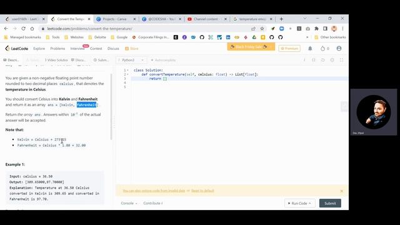Switch to the Submissions tab
This screenshot has height=225, width=400.
[x=101, y=60]
